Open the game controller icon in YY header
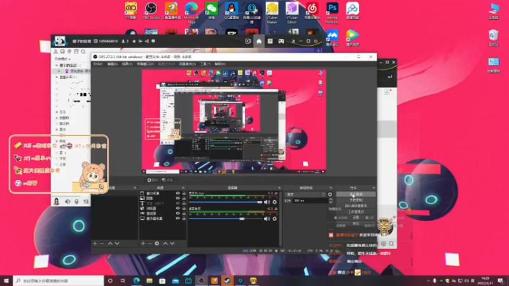 click(281, 41)
